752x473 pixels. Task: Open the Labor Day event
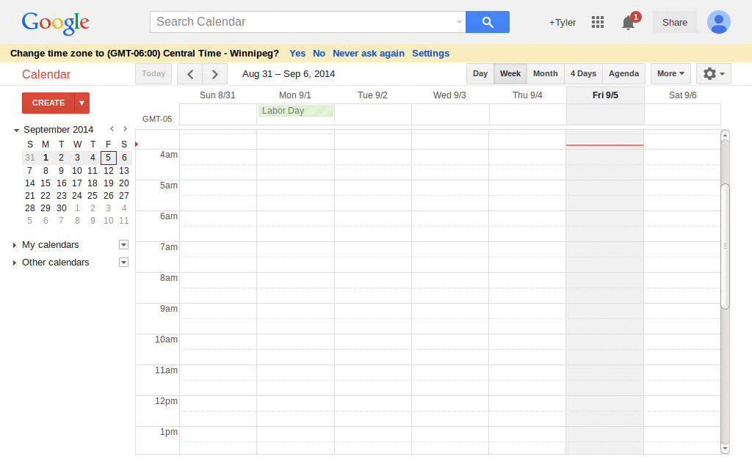(x=295, y=110)
